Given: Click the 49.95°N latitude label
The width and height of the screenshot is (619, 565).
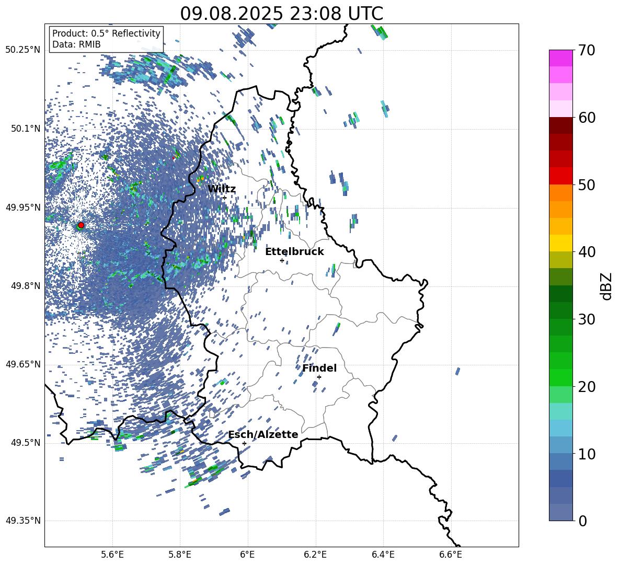Looking at the screenshot, I should pyautogui.click(x=23, y=207).
